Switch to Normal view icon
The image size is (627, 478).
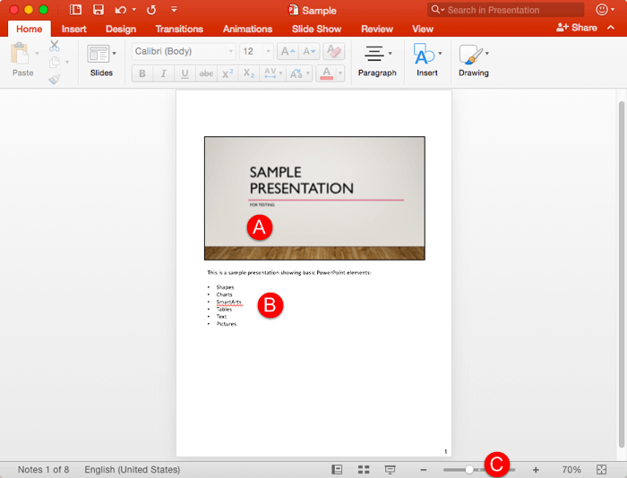[x=337, y=470]
